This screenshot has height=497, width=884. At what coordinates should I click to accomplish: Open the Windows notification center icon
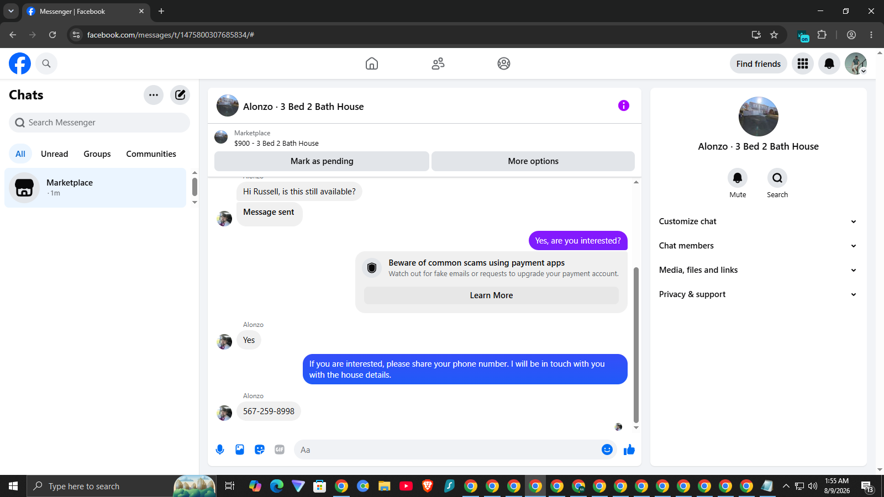coord(867,487)
